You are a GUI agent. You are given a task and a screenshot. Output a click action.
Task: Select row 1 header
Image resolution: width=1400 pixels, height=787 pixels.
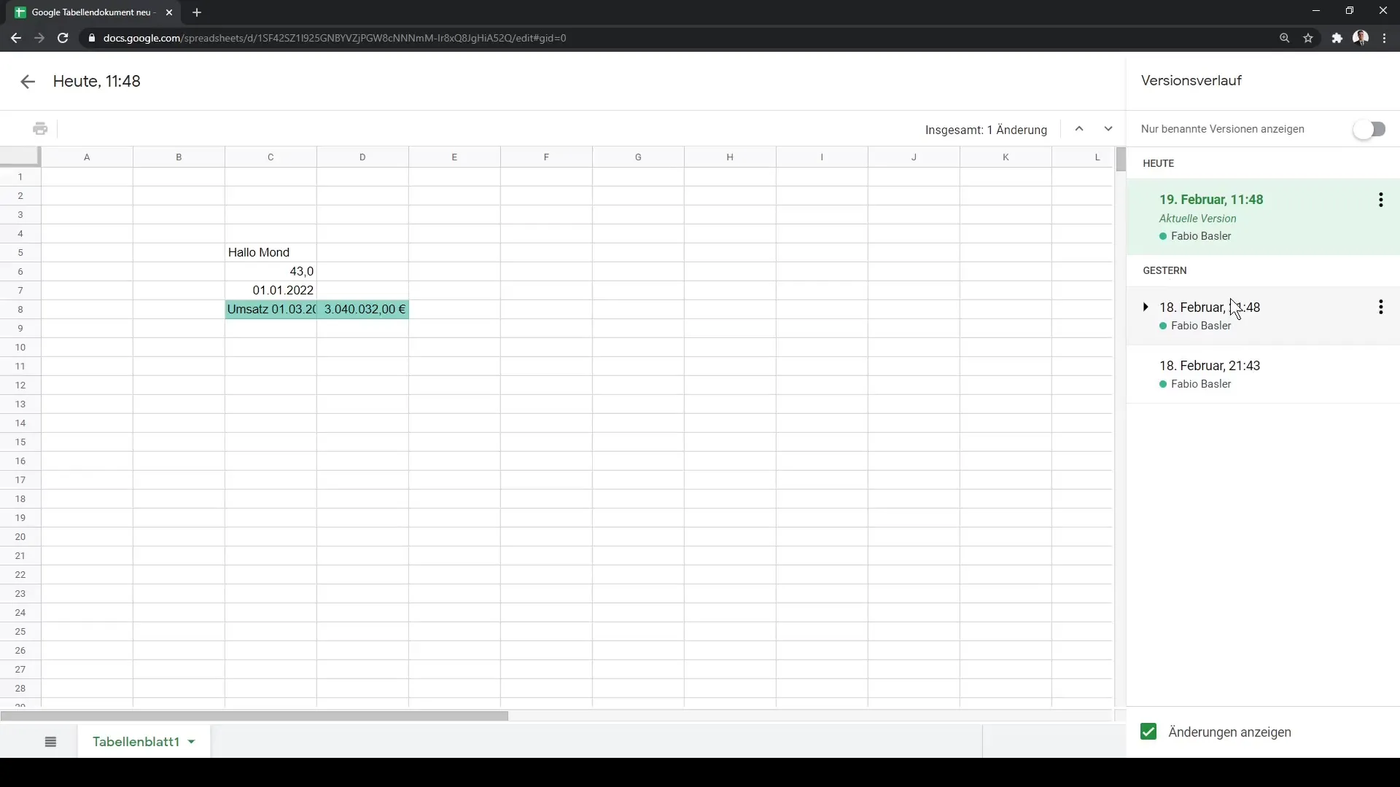coord(20,176)
